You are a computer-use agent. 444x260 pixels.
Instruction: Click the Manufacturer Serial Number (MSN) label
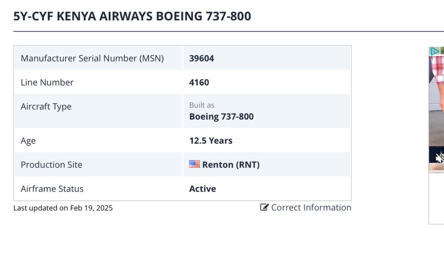[x=92, y=58]
